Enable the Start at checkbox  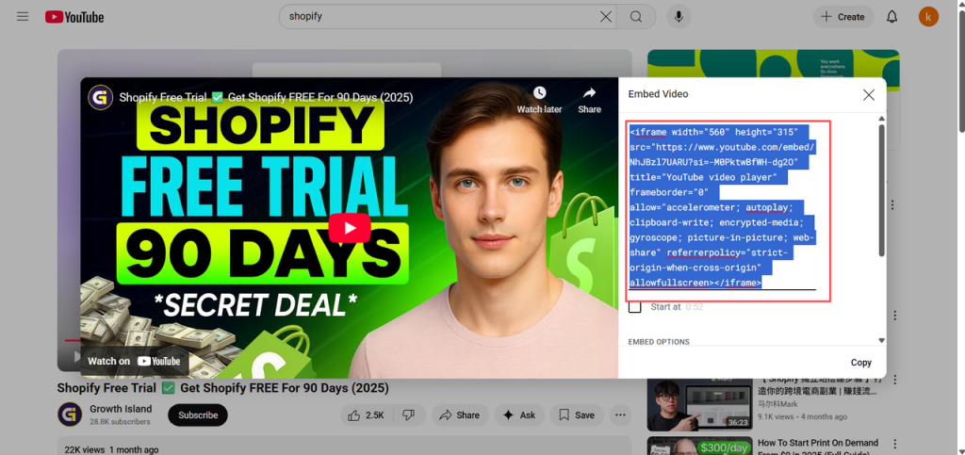coord(635,307)
